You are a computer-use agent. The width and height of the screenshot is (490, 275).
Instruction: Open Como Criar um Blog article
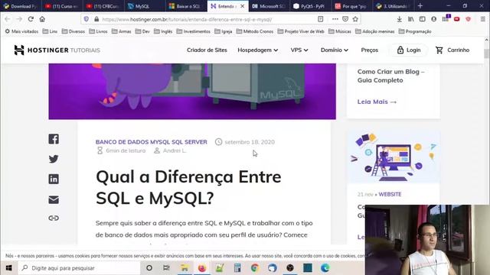point(390,76)
